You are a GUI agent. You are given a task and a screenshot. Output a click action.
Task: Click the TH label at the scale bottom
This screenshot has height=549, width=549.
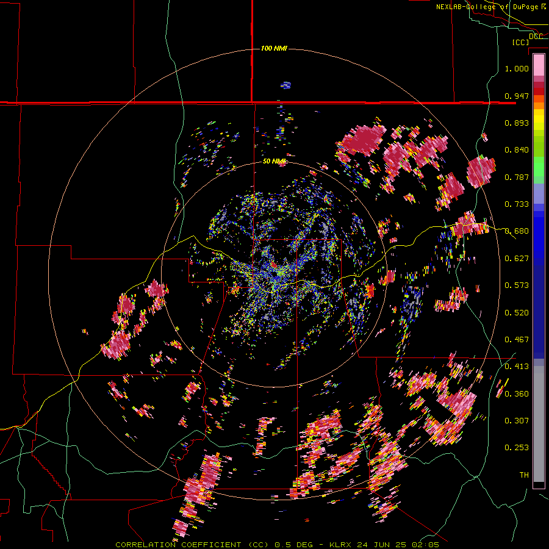(x=524, y=475)
